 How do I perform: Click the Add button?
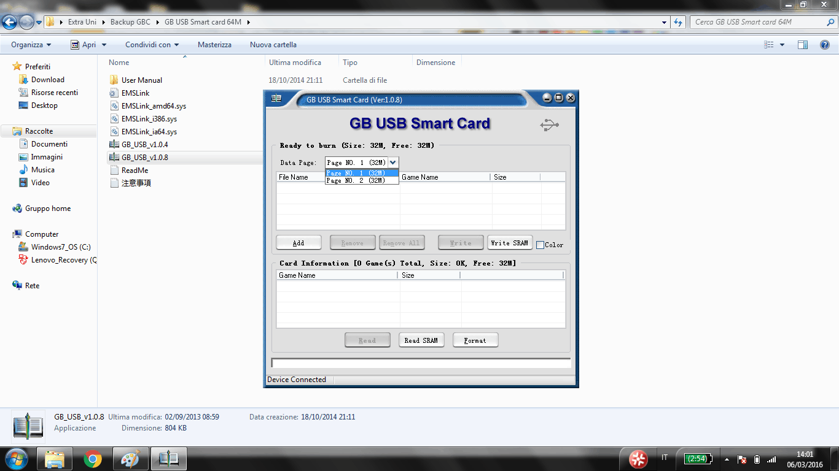(299, 243)
